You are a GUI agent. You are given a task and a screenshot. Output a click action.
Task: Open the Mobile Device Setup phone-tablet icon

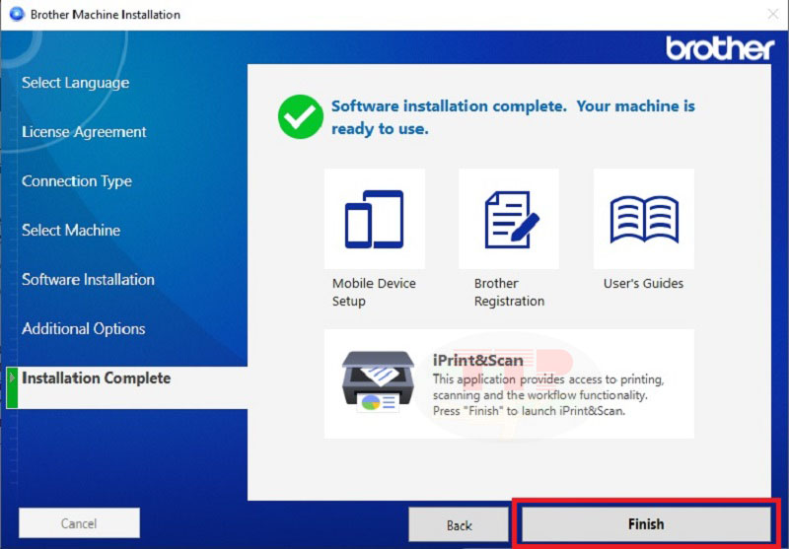click(374, 219)
